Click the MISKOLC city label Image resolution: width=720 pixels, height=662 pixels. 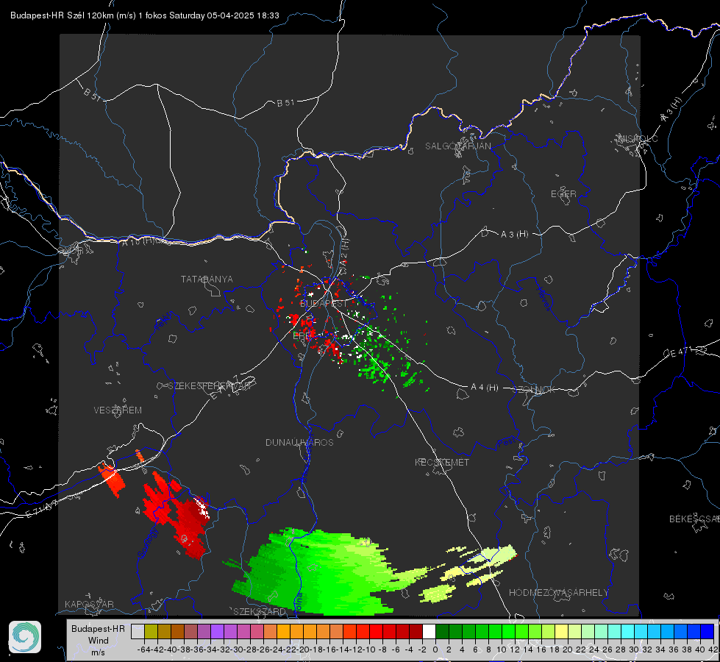click(x=638, y=138)
